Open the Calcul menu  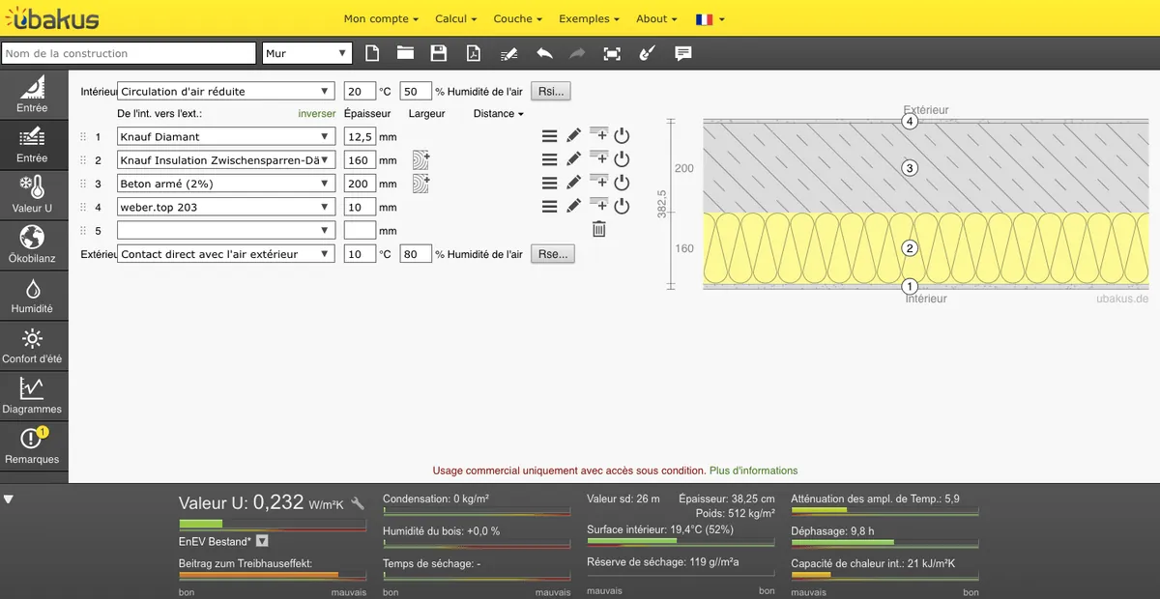[457, 18]
